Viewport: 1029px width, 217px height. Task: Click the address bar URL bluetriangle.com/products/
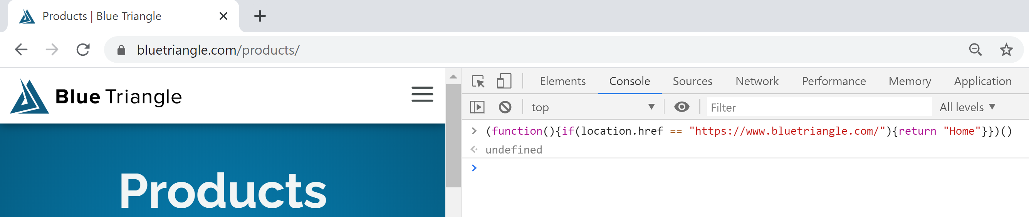[218, 50]
